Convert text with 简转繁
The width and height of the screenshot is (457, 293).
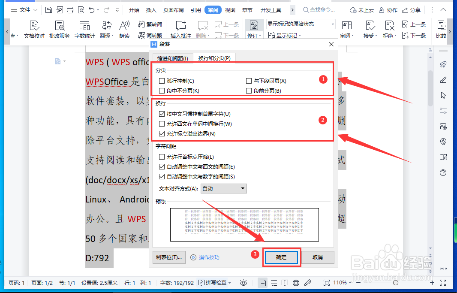click(x=150, y=35)
